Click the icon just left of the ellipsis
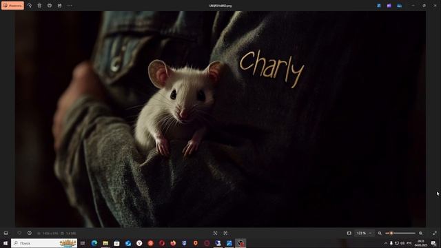 tap(60, 6)
